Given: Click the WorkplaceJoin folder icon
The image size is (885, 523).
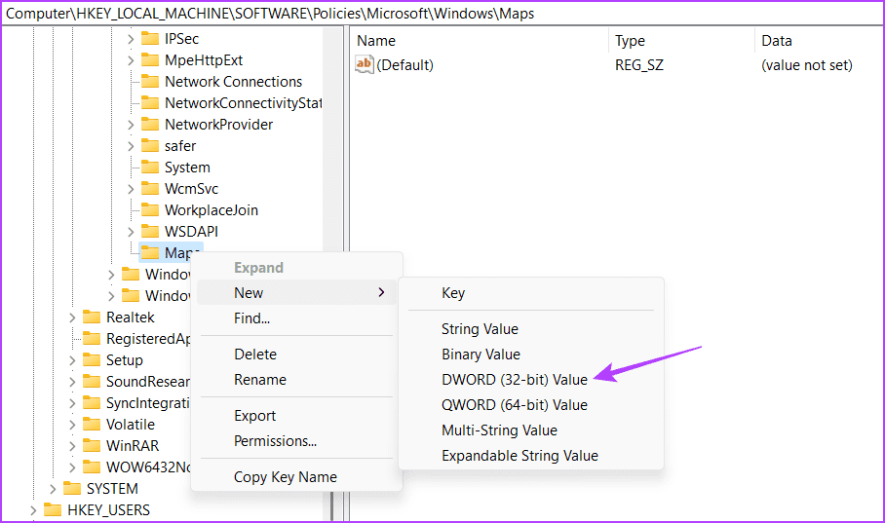Looking at the screenshot, I should point(149,209).
